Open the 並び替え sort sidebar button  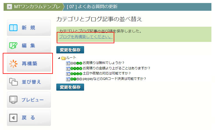click(x=29, y=82)
